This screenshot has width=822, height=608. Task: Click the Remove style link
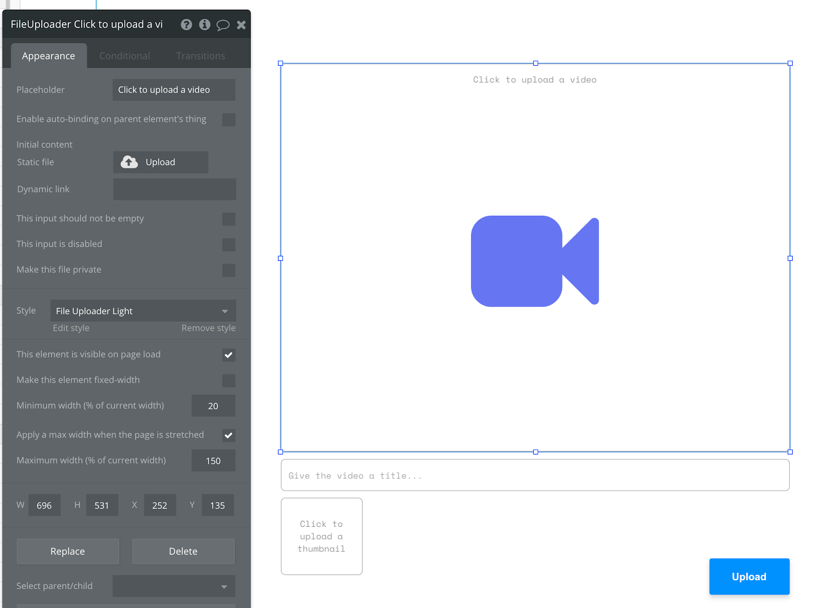(208, 328)
